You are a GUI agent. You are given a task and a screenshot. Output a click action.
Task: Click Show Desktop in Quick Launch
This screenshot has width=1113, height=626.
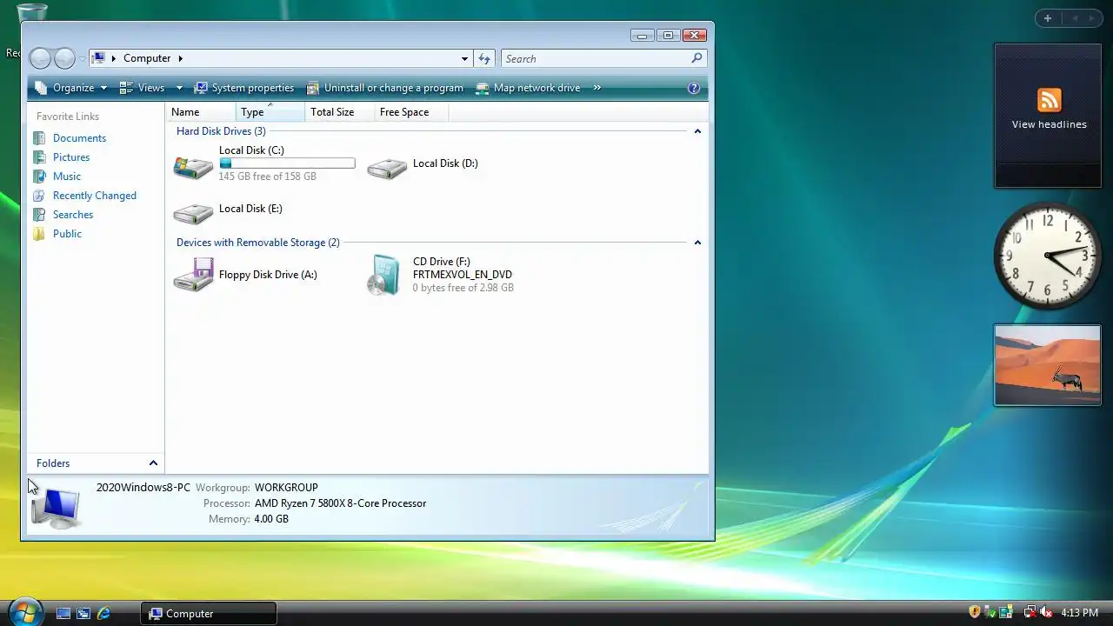pos(63,613)
